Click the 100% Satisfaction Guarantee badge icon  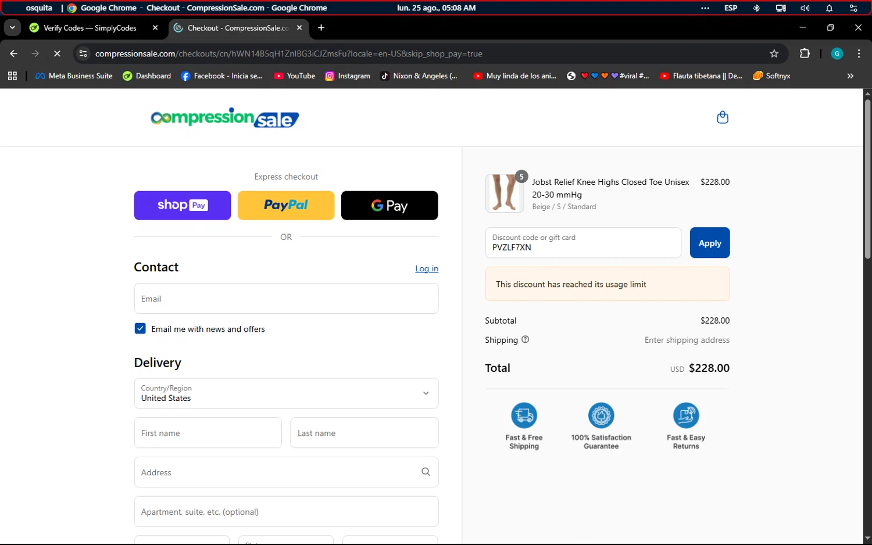(601, 415)
